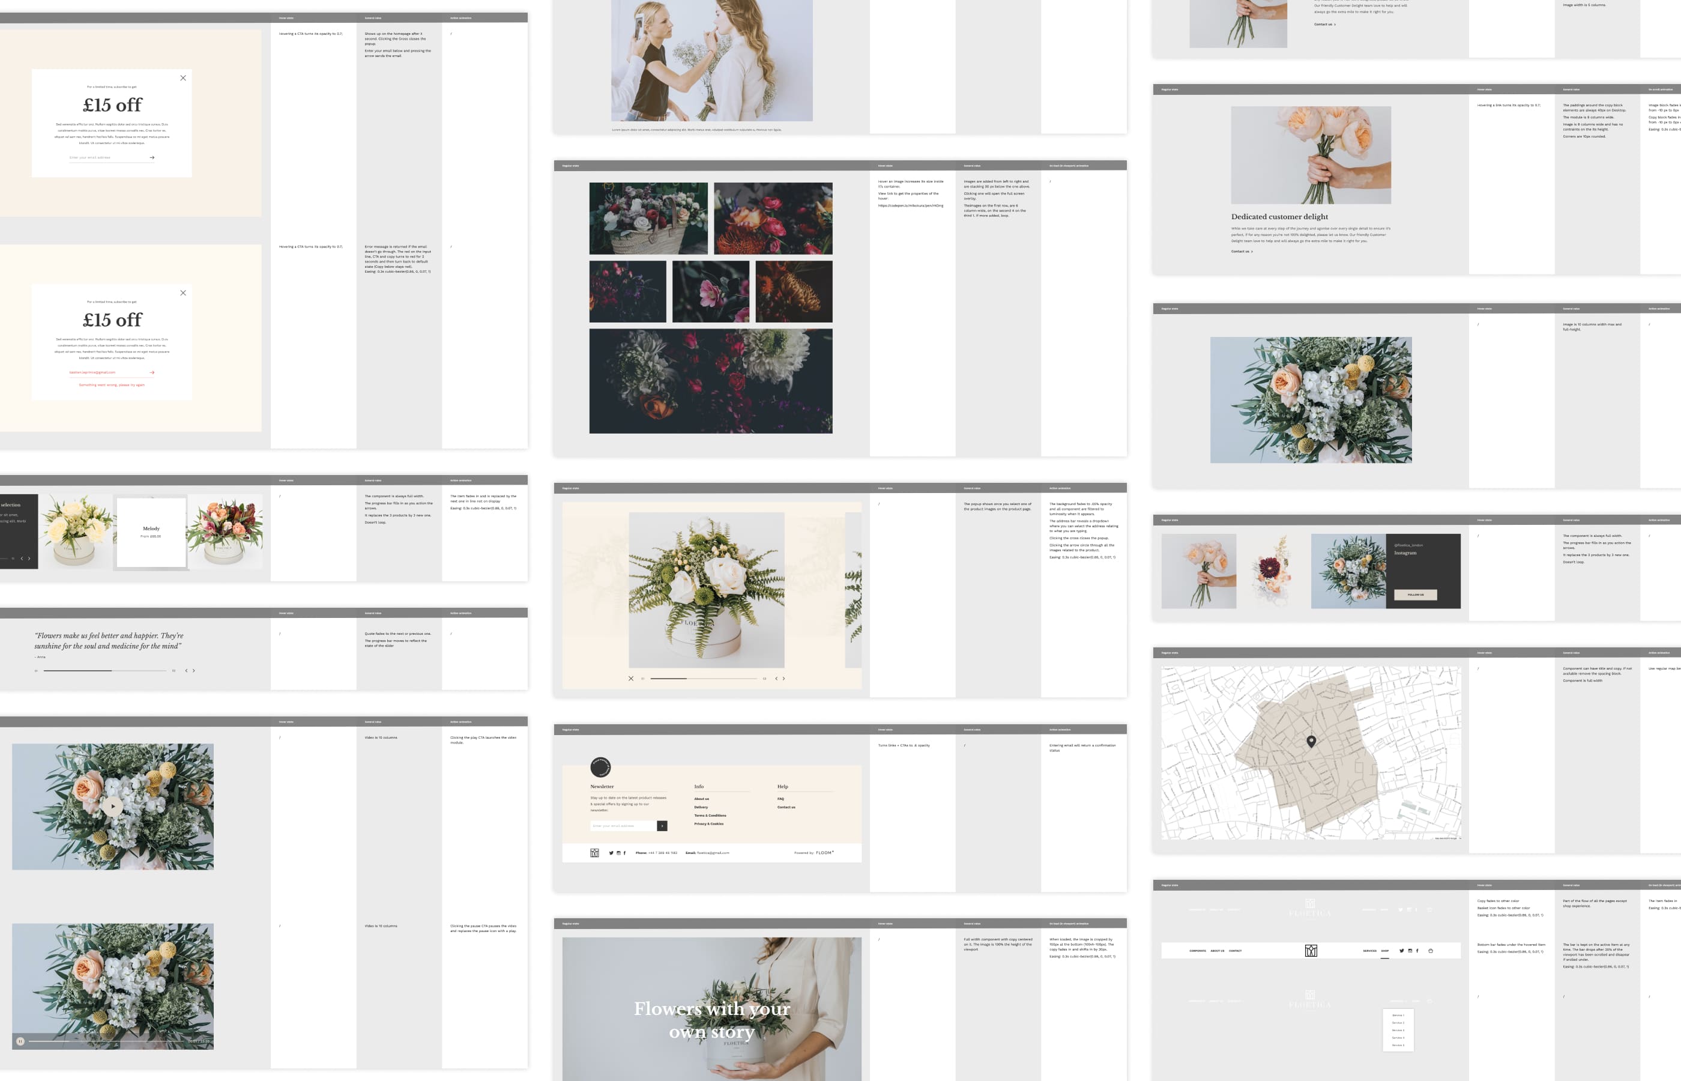The width and height of the screenshot is (1681, 1081).
Task: Show previous products in selection carousel
Action: (22, 558)
